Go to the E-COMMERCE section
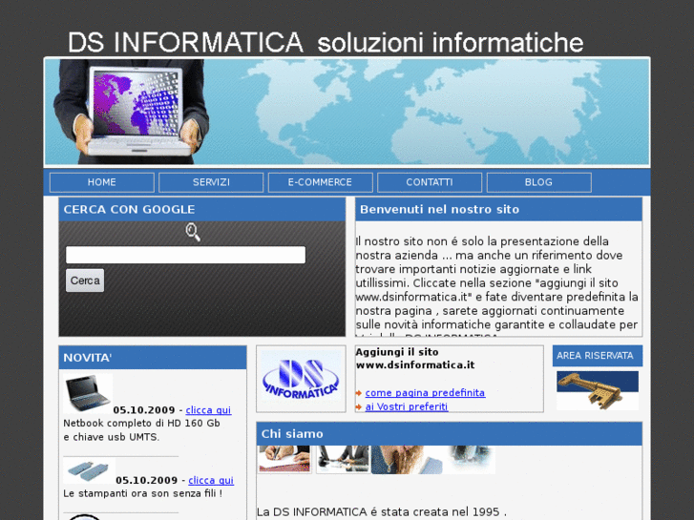 point(320,182)
